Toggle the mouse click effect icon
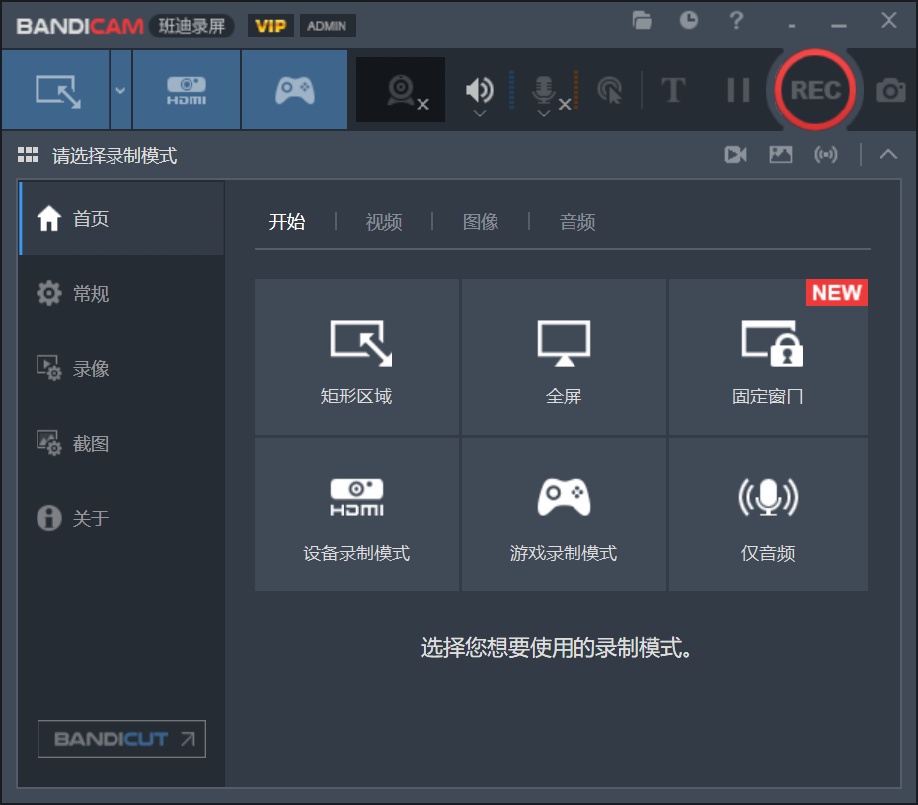The height and width of the screenshot is (805, 918). pos(611,89)
